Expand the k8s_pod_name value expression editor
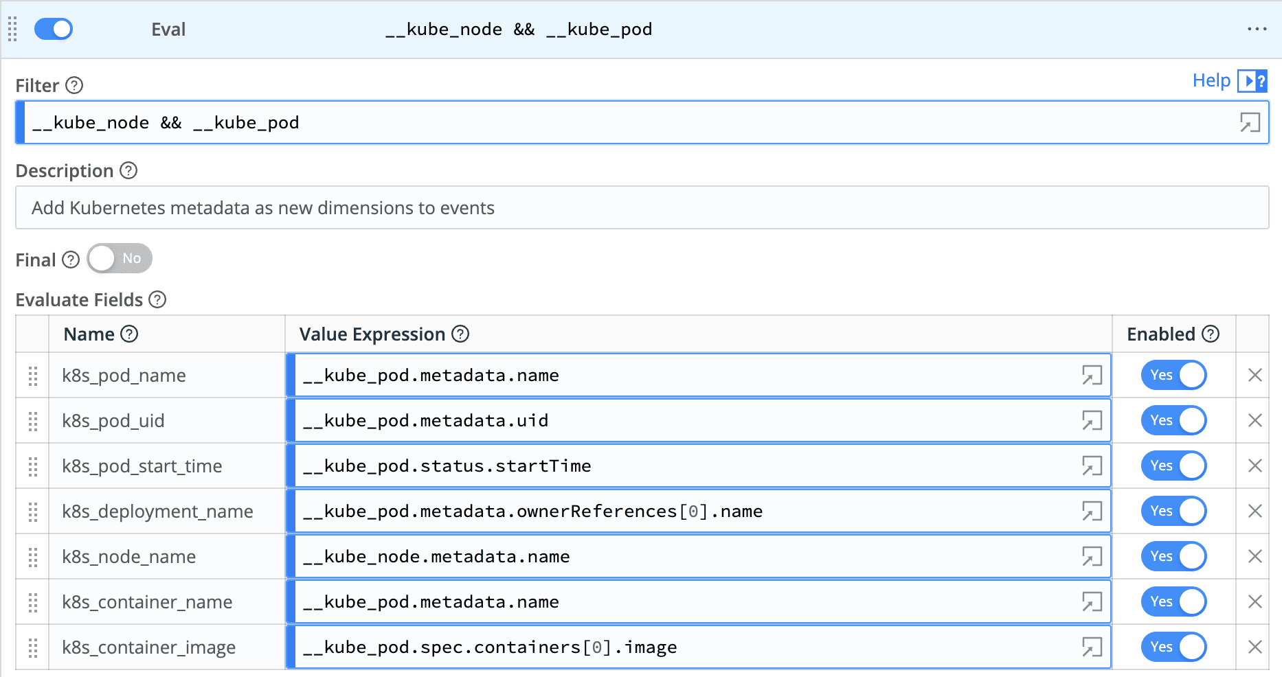Image resolution: width=1282 pixels, height=677 pixels. point(1092,376)
